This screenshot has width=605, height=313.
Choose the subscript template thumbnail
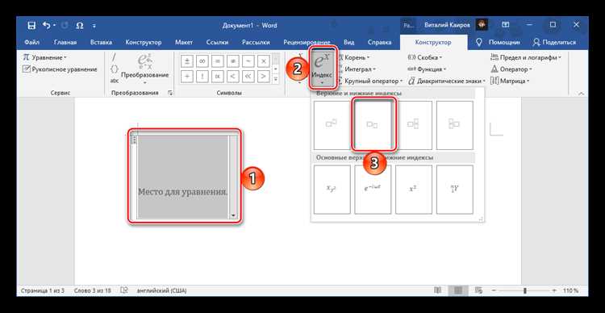(373, 125)
